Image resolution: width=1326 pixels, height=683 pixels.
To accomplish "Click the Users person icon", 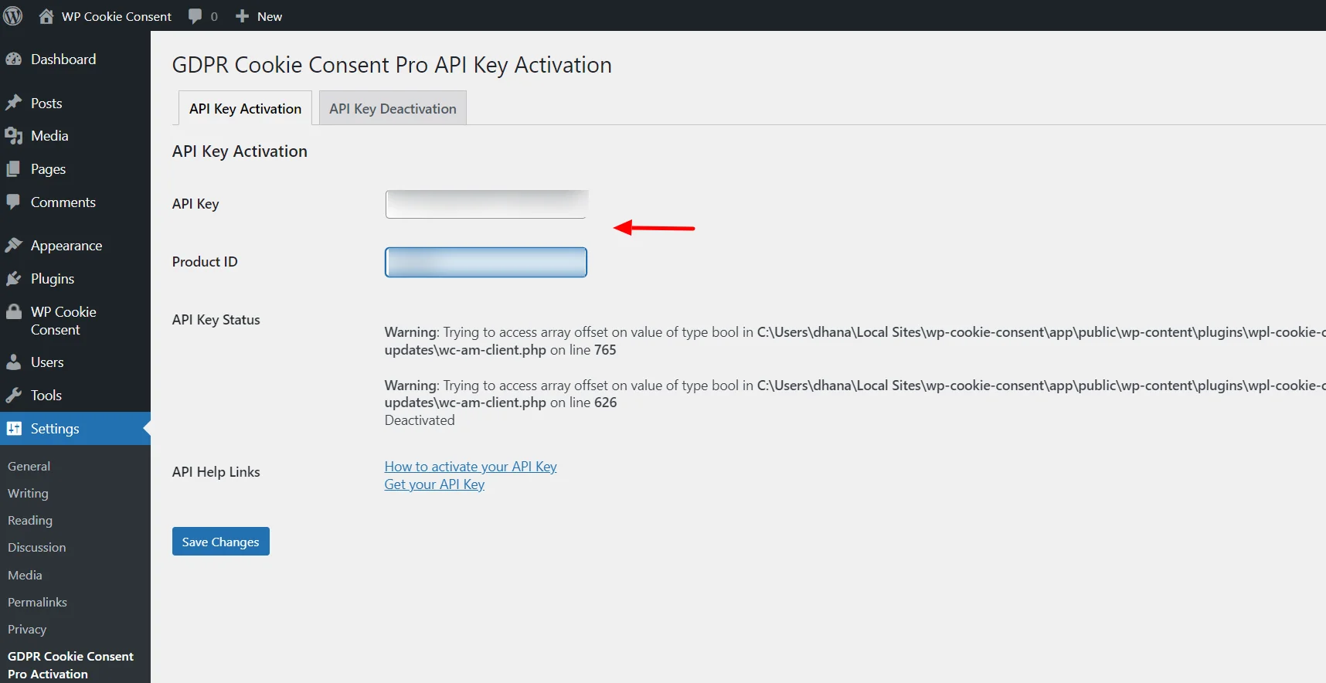I will pos(14,362).
